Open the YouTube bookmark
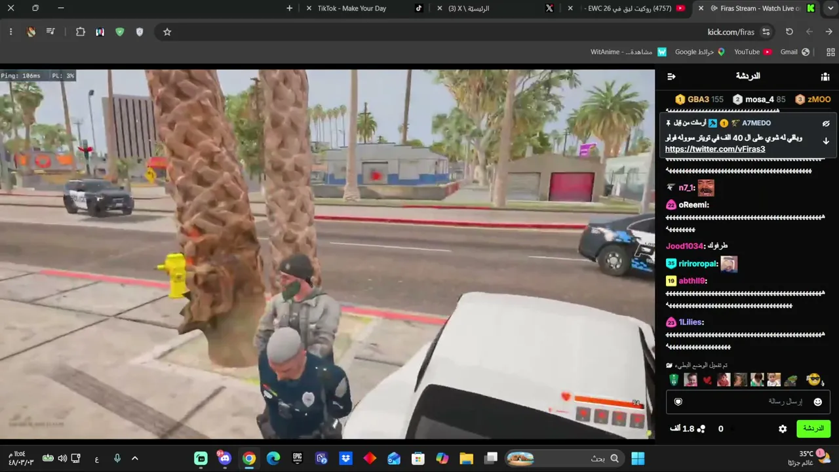Image resolution: width=839 pixels, height=472 pixels. point(752,52)
